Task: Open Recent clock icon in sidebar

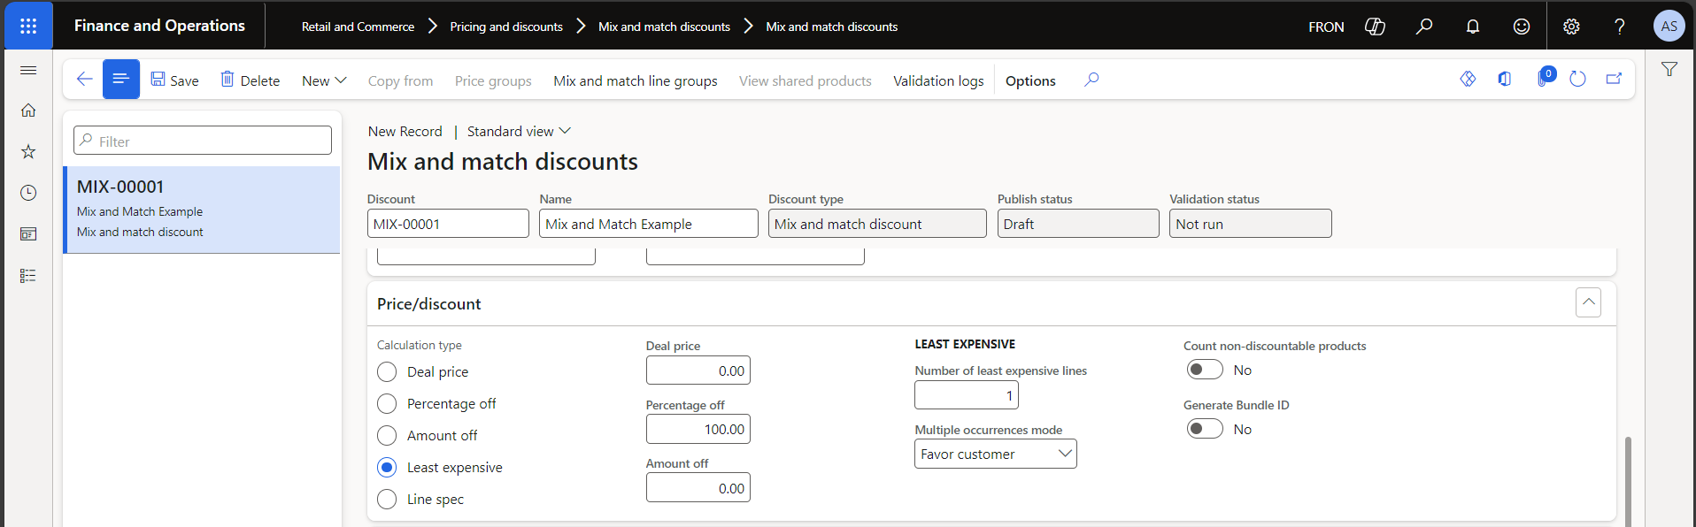Action: click(28, 193)
